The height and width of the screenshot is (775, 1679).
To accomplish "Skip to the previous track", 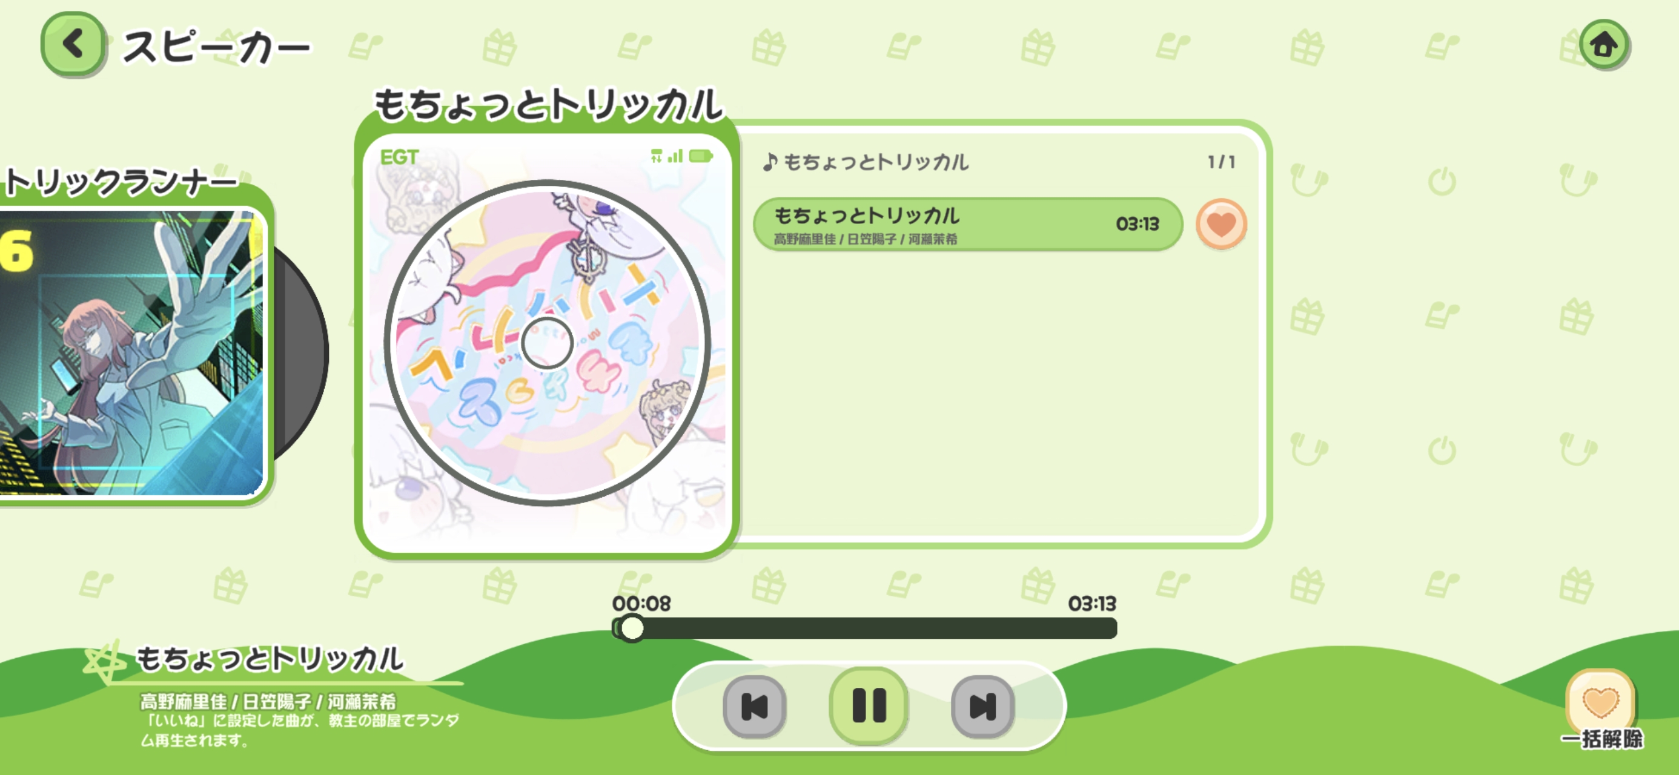I will click(x=754, y=707).
